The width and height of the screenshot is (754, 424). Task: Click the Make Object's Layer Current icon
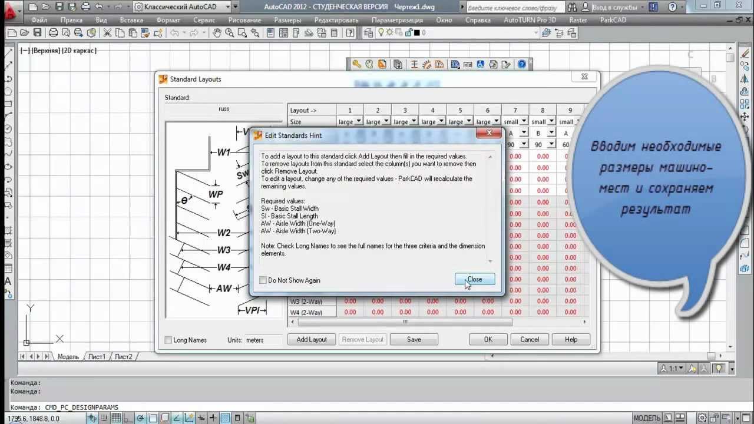(x=545, y=33)
